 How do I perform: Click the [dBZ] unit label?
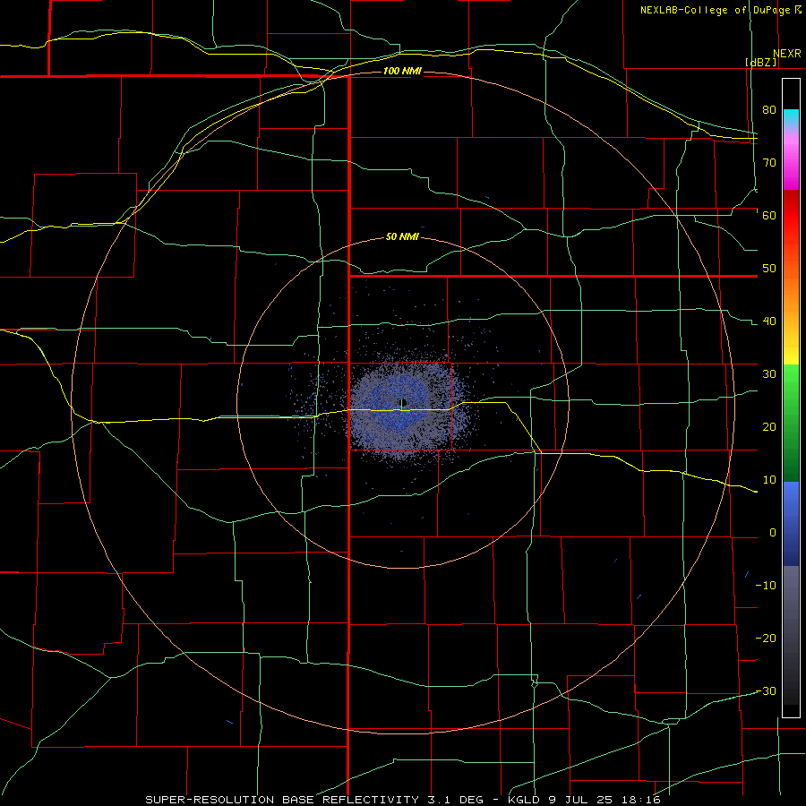761,62
